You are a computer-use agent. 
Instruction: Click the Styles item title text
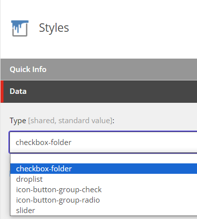54,28
